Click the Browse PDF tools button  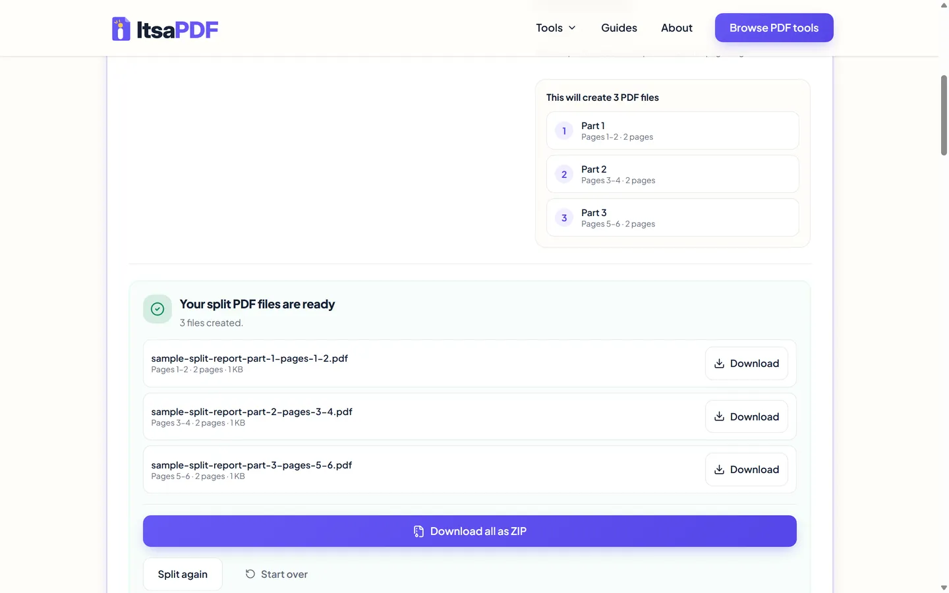(x=774, y=28)
